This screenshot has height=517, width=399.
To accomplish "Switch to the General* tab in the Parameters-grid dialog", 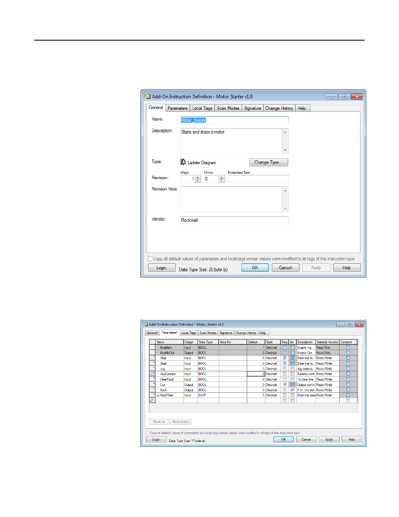I will point(152,333).
